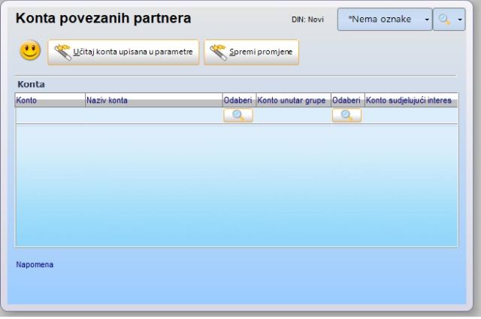Screen dimensions: 481x319
Task: Click the yellow smiley face icon
Action: click(x=30, y=52)
